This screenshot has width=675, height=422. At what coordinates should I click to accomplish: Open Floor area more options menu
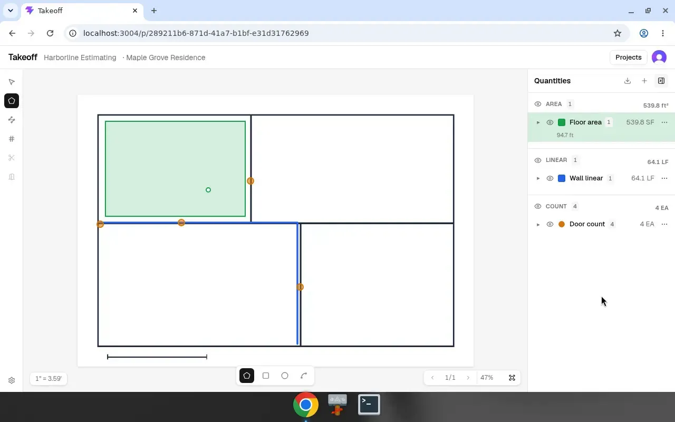point(664,122)
